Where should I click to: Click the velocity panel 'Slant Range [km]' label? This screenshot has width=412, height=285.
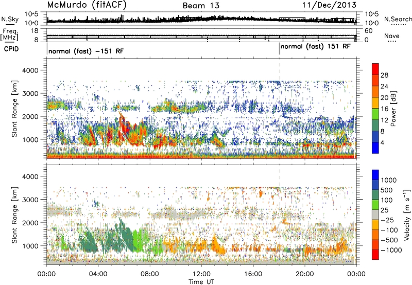click(x=14, y=215)
